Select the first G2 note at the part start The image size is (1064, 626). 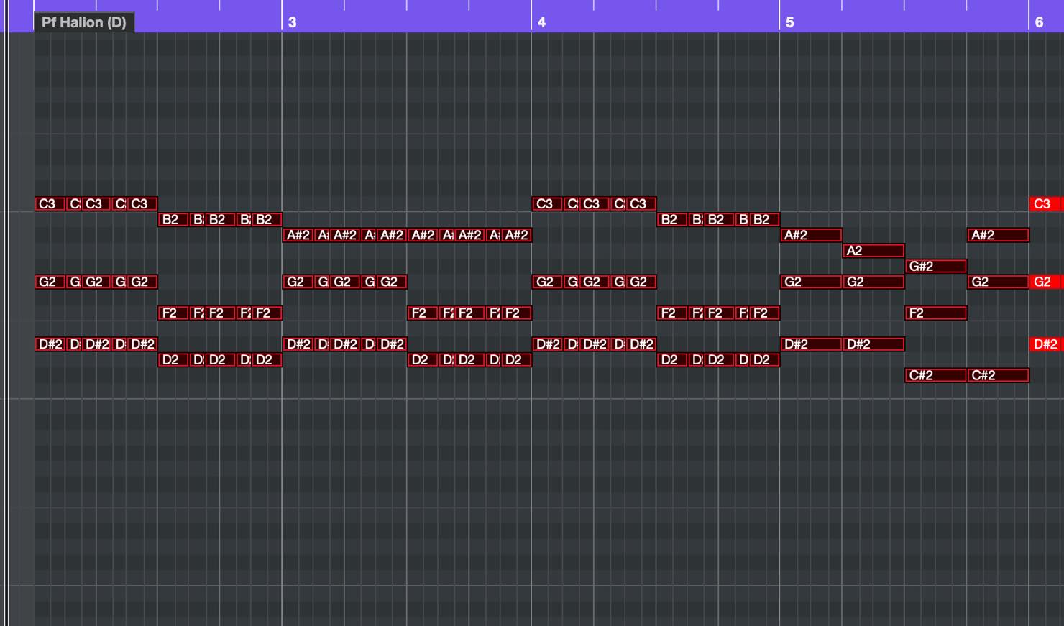tap(50, 282)
